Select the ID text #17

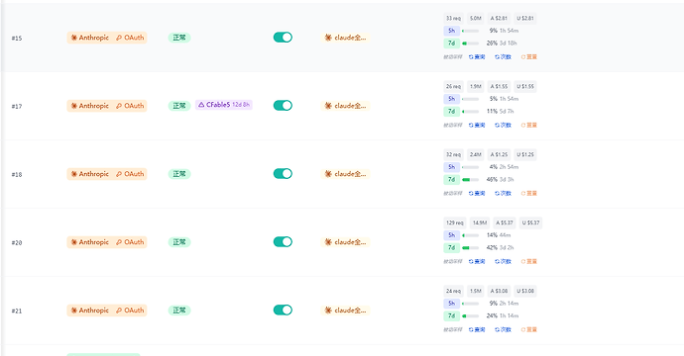[x=17, y=106]
